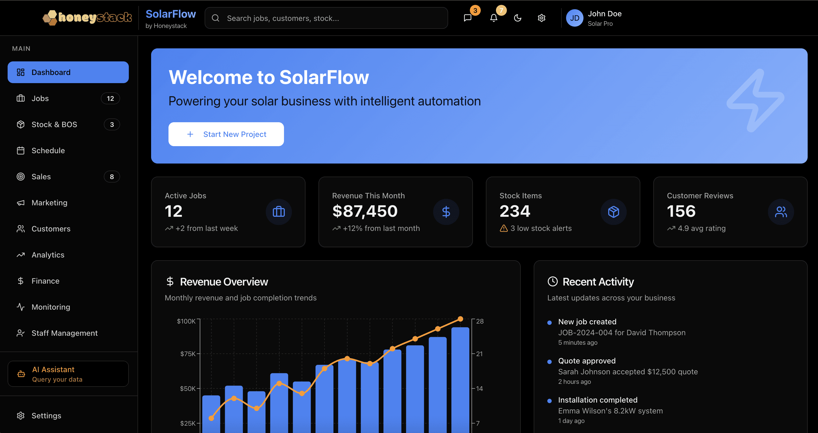Click the briefcase icon in Active Jobs

tap(279, 212)
